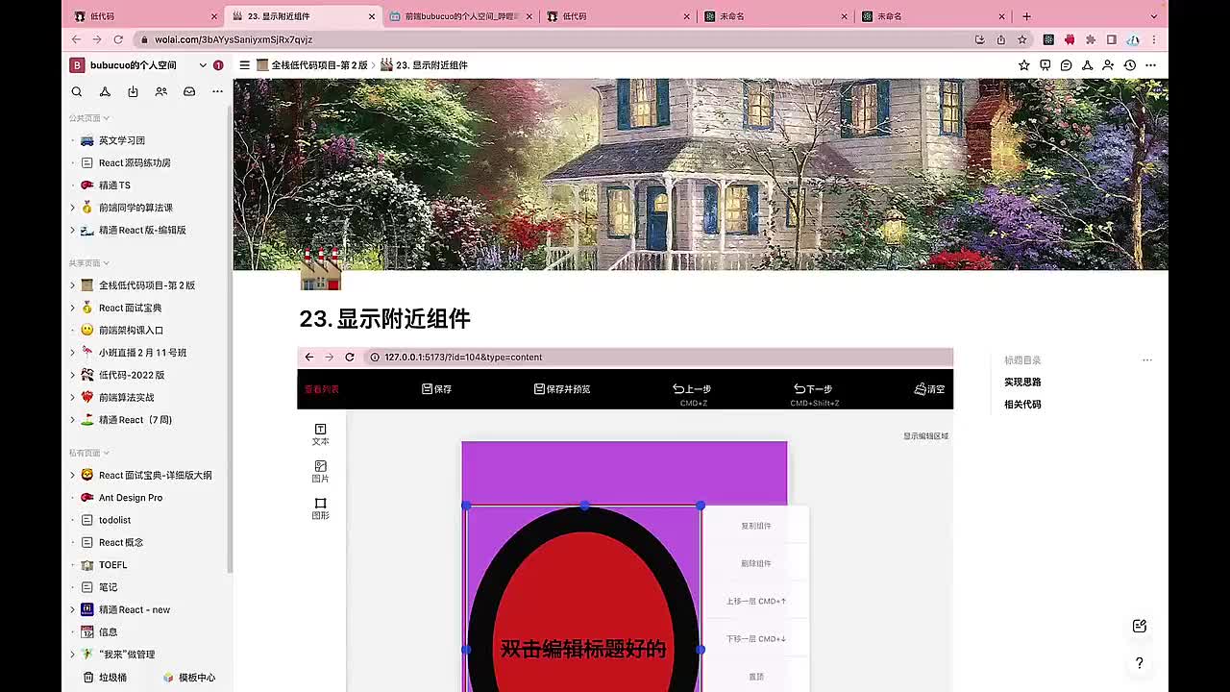Jump to 实现思路 in the outline
The height and width of the screenshot is (692, 1230).
coord(1022,383)
